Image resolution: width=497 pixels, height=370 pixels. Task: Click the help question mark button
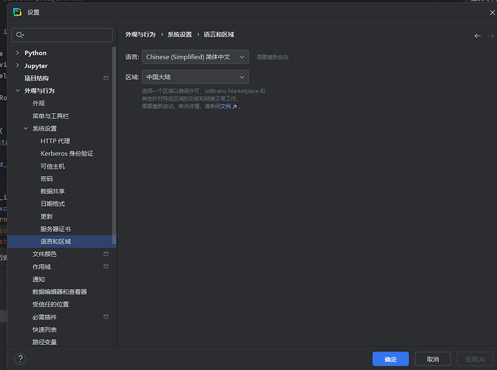pos(20,359)
